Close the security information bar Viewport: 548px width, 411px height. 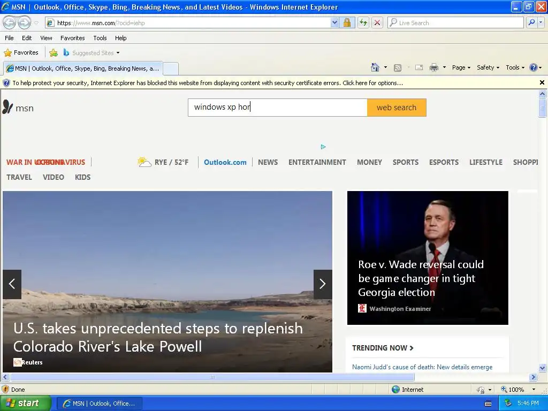coord(542,82)
